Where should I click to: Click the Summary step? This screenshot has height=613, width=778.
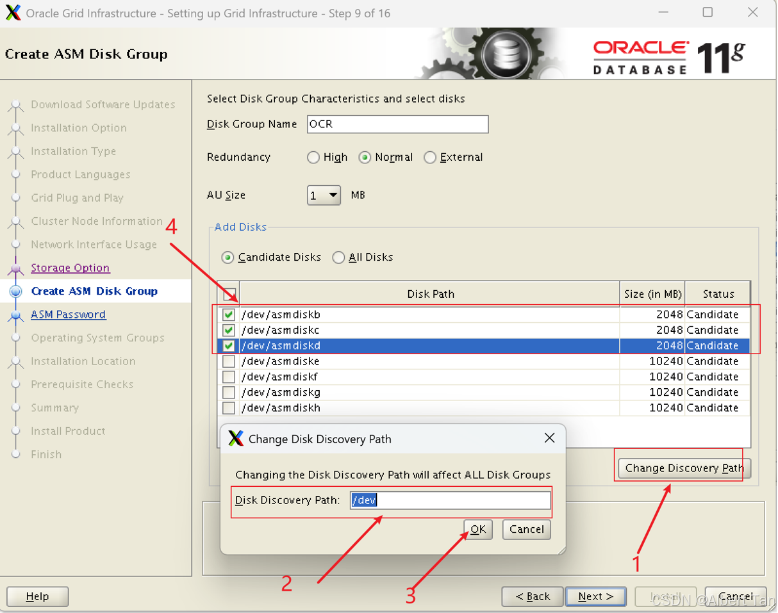(x=54, y=407)
